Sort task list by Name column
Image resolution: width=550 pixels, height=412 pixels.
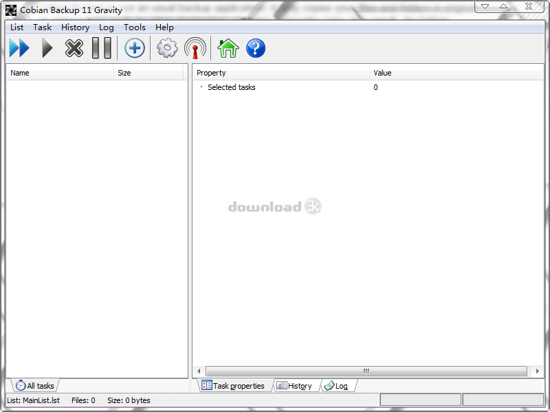pos(60,73)
